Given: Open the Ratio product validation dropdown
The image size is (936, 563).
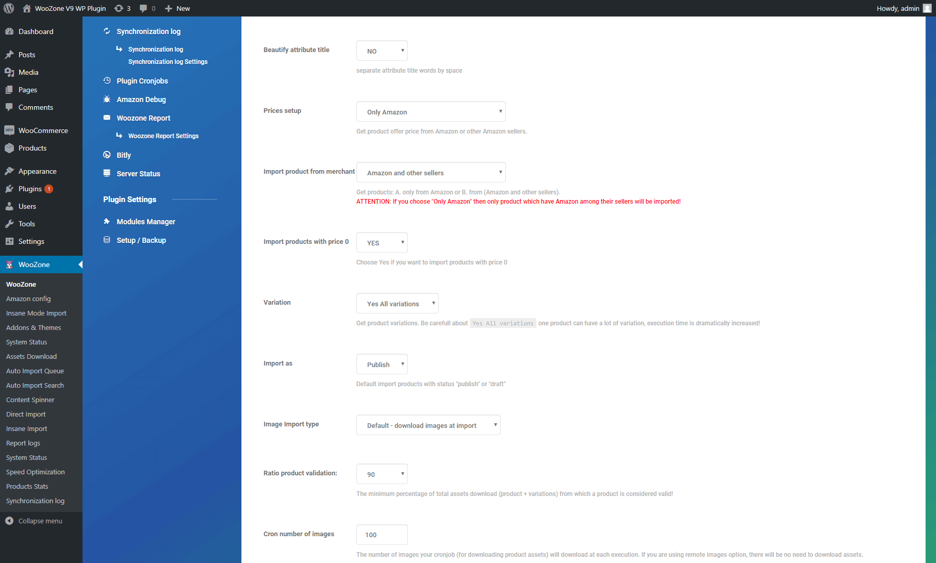Looking at the screenshot, I should [x=382, y=474].
